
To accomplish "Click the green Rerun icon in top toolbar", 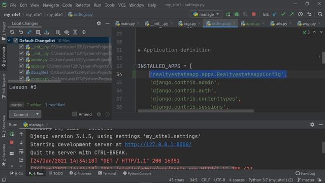I will tap(228, 14).
